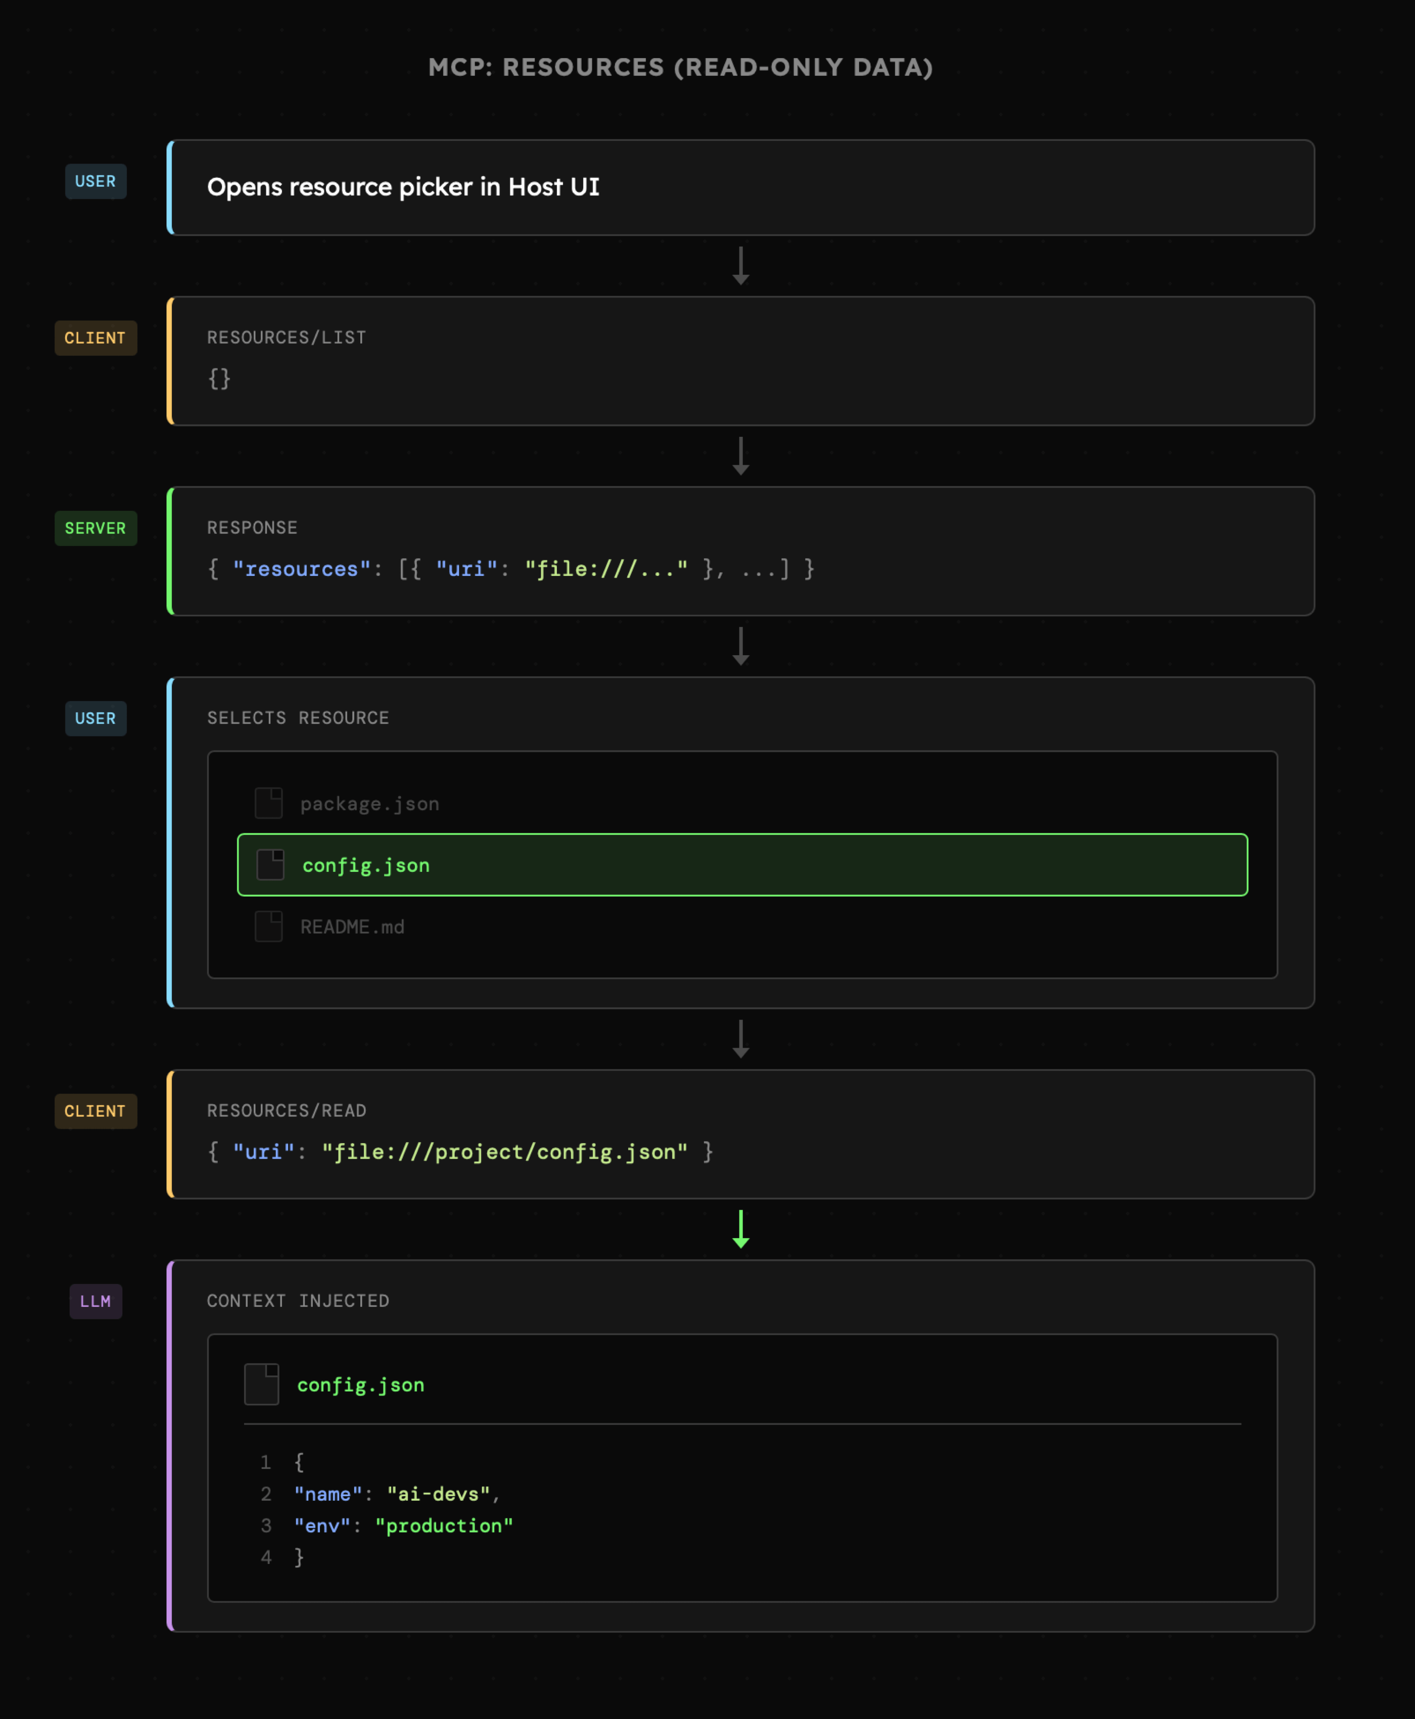Click the SERVER role badge
Viewport: 1415px width, 1719px height.
(x=96, y=528)
